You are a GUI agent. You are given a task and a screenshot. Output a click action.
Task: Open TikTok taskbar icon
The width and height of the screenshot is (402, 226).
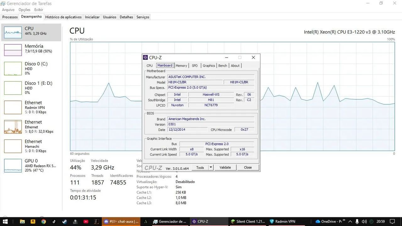[54, 221]
